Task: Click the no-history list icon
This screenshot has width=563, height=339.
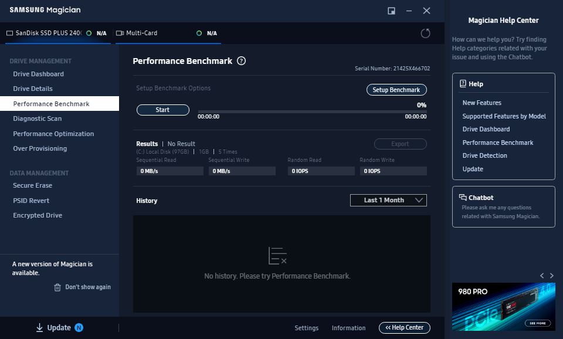Action: [x=277, y=256]
